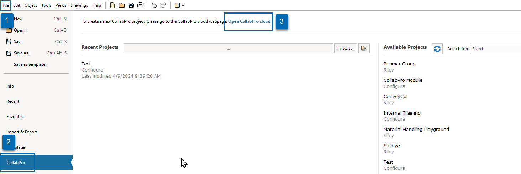Select the Savoye project
Screen dimensions: 521x174
(392, 146)
